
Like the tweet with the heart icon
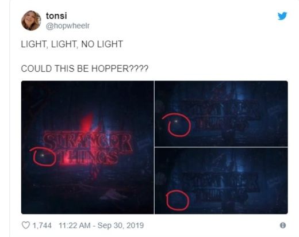[x=26, y=225]
